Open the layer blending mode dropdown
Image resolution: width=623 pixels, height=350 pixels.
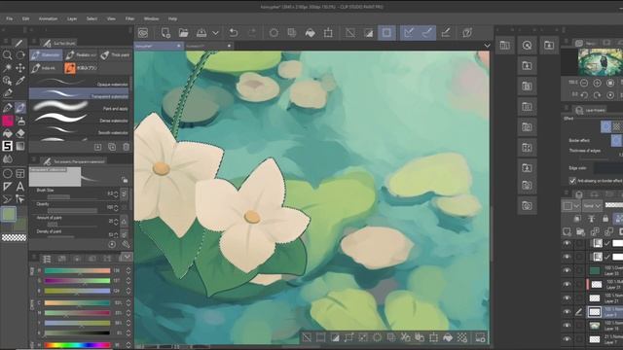pyautogui.click(x=592, y=205)
